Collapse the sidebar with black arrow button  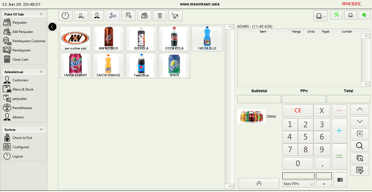click(x=52, y=27)
